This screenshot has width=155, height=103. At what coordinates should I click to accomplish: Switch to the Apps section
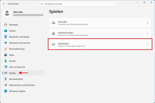tap(24, 55)
